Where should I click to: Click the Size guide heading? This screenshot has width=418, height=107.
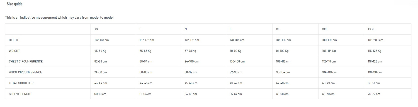(x=15, y=4)
